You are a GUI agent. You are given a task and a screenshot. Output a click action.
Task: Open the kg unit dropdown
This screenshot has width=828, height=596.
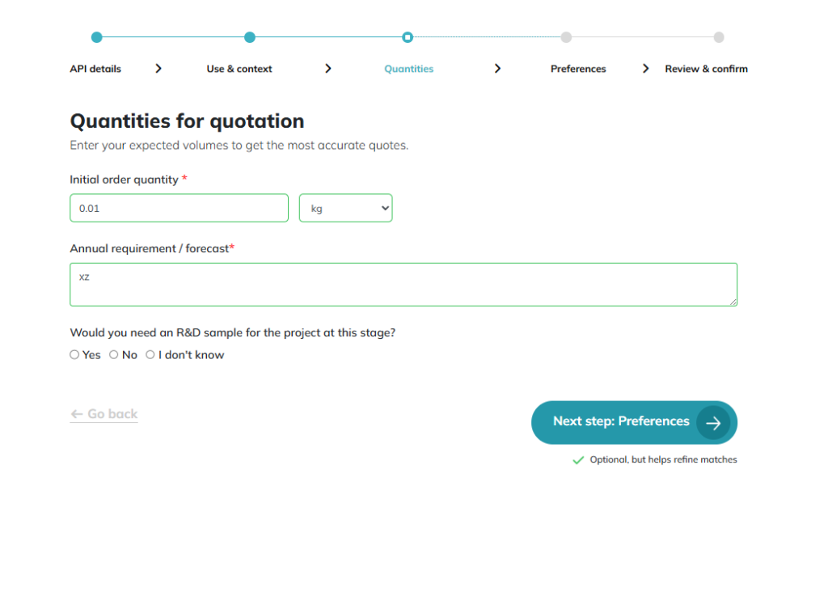[345, 208]
